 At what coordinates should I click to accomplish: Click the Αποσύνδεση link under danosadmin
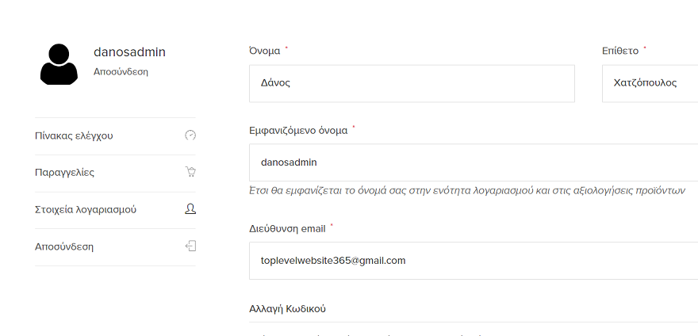tap(121, 71)
